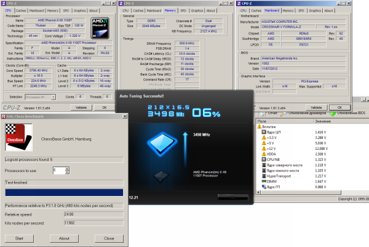Click the Fritz Chess Benchmark title bar icon
This screenshot has width=369, height=247.
point(4,116)
